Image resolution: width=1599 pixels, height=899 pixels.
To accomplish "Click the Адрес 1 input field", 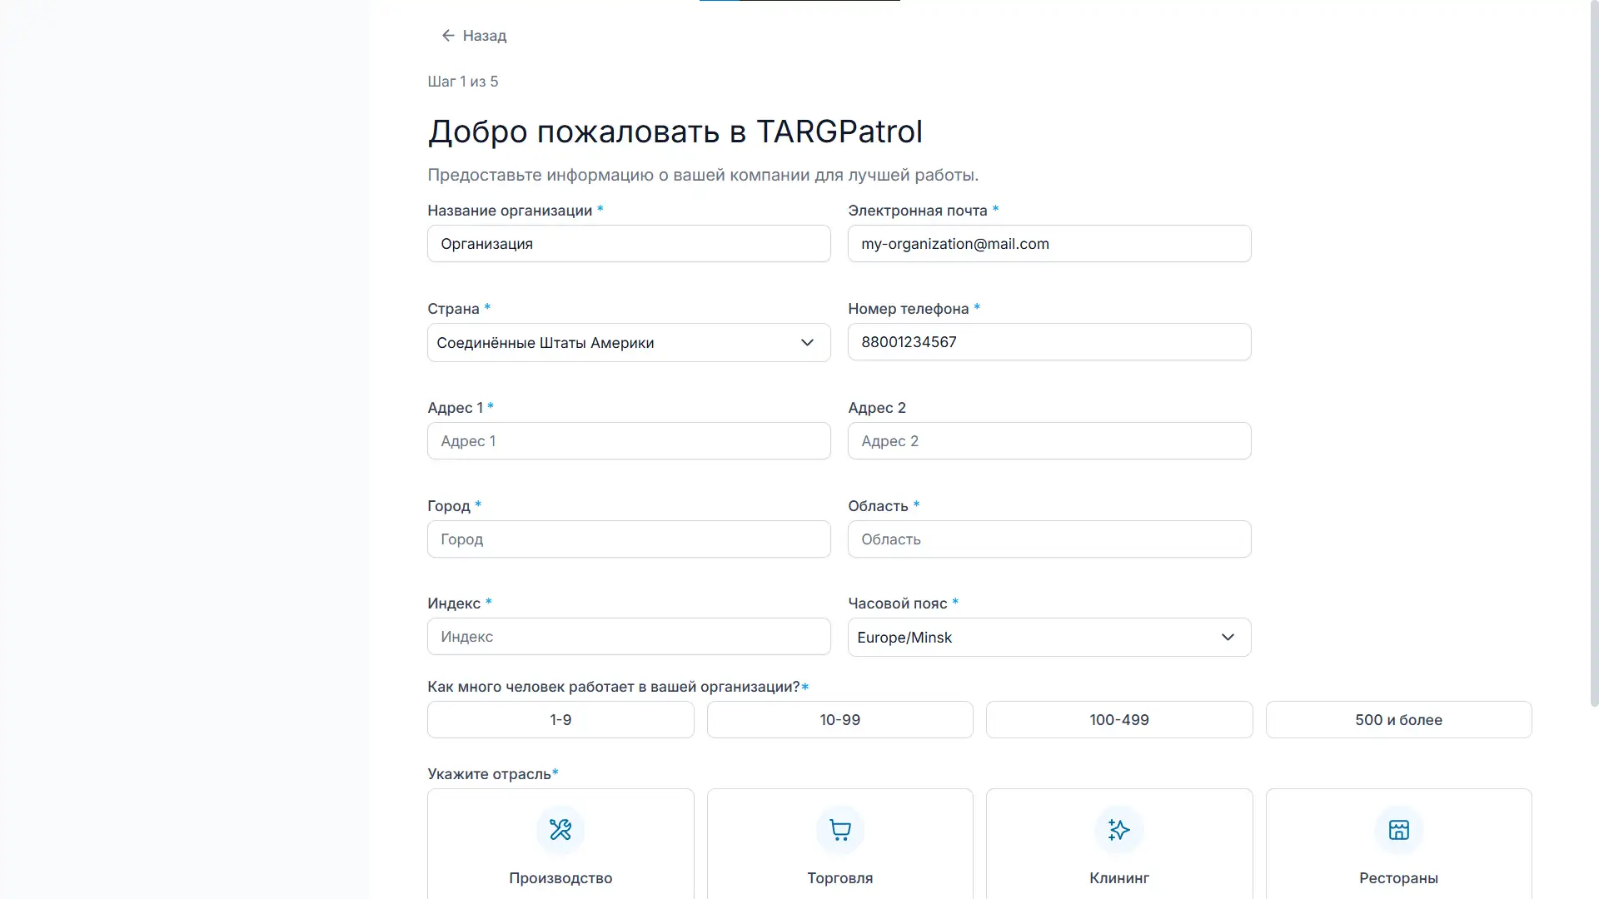I will point(628,440).
